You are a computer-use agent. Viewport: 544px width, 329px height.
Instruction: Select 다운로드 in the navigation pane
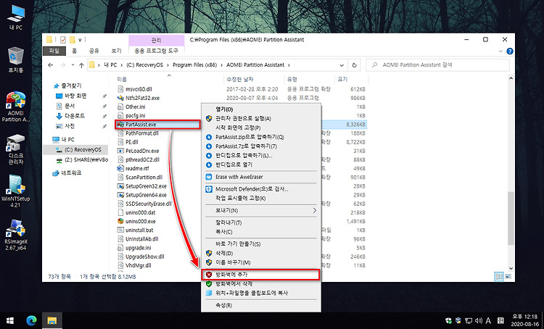[75, 116]
